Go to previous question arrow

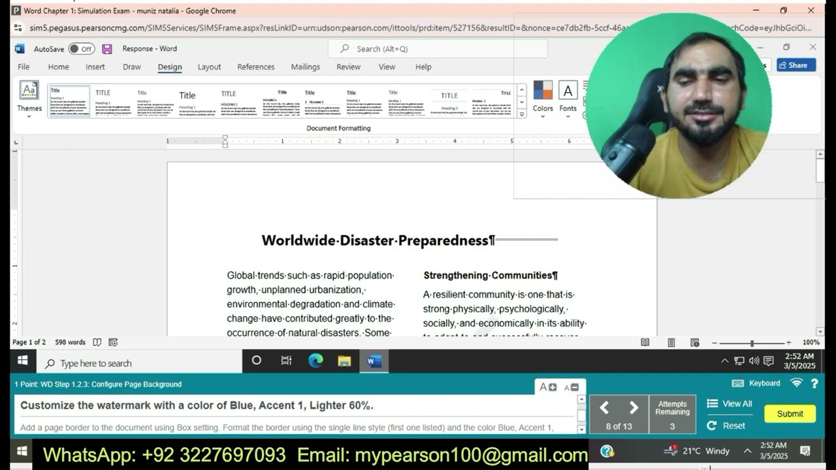tap(604, 408)
